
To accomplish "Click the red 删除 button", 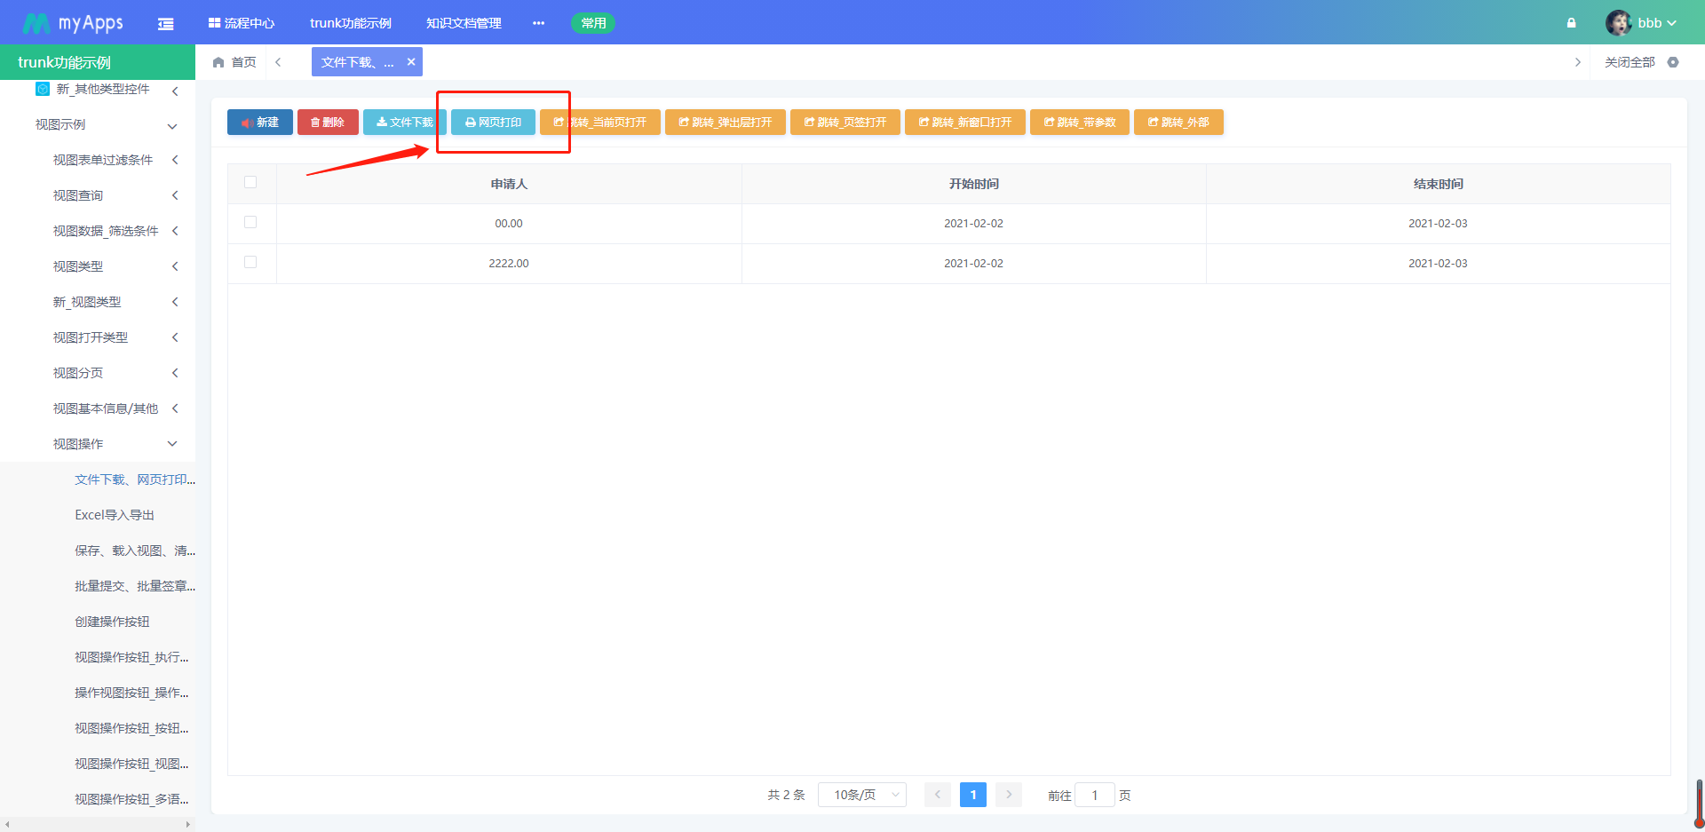I will tap(328, 122).
